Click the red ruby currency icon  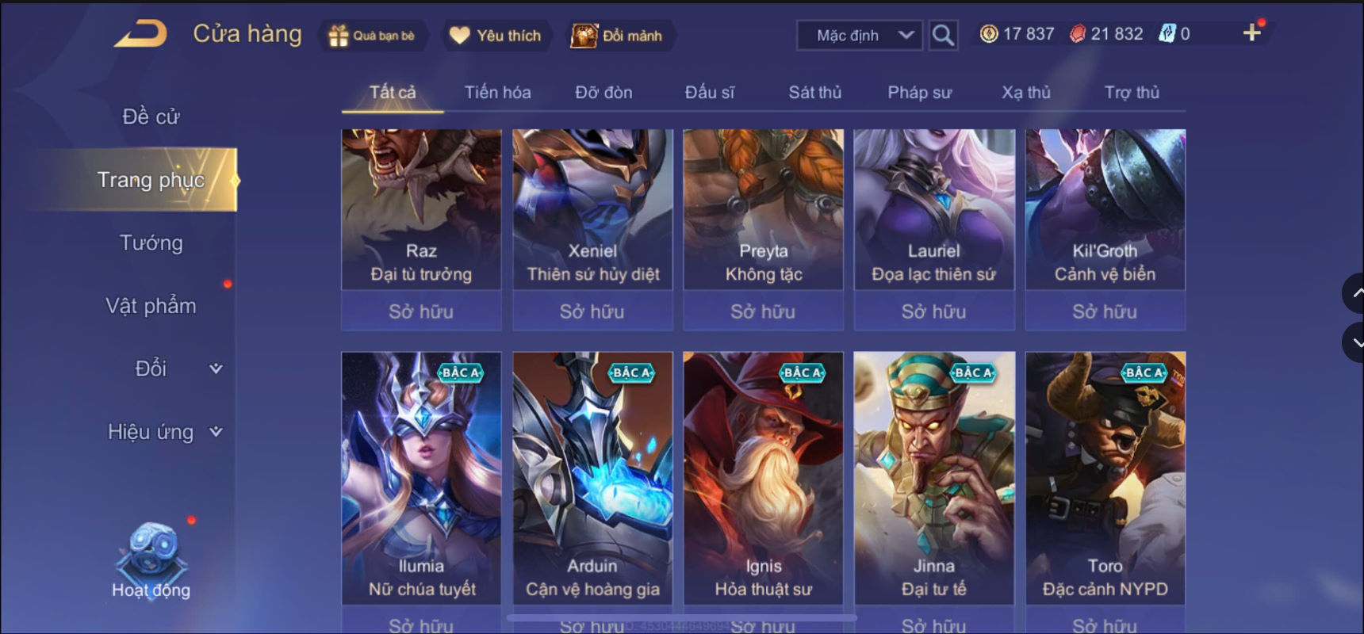[x=1078, y=33]
